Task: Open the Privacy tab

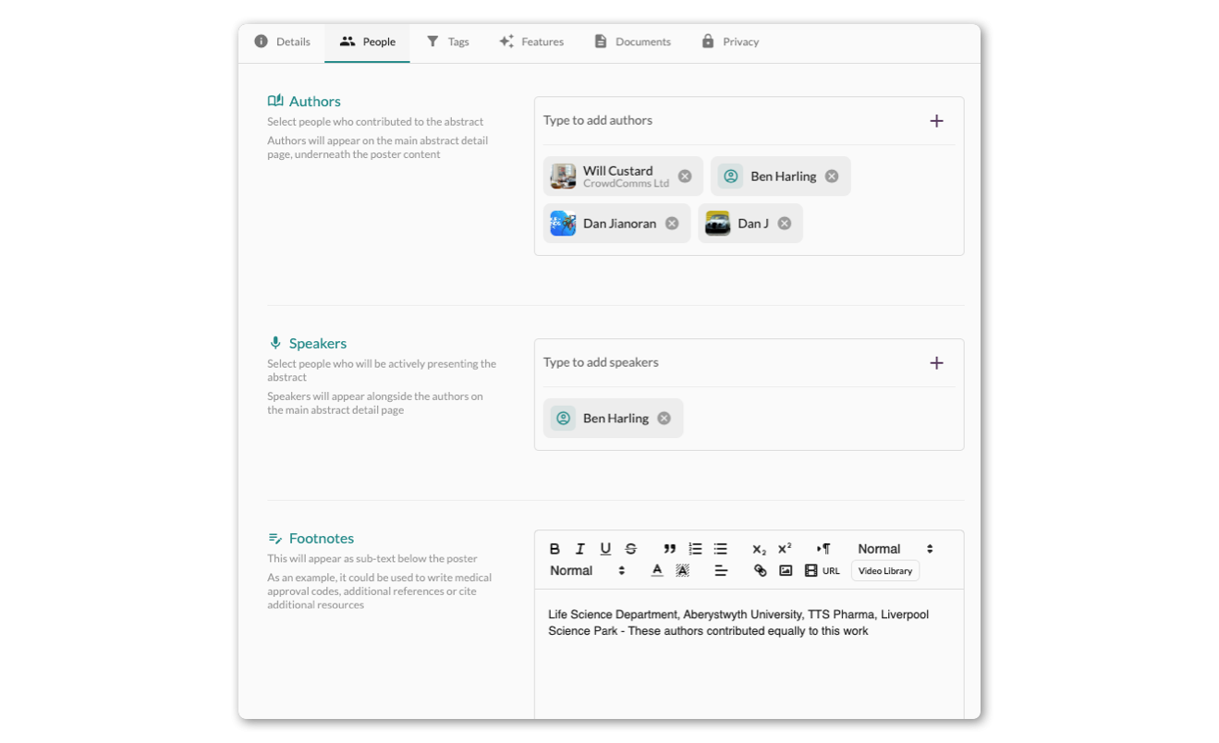Action: [x=730, y=42]
